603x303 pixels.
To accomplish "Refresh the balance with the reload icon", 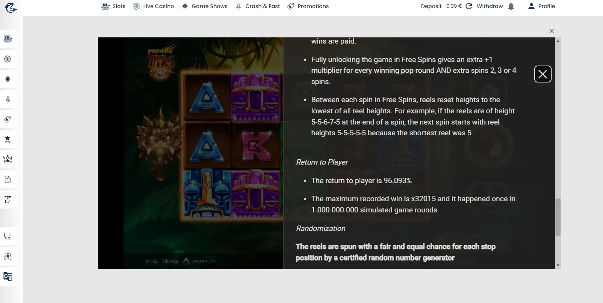I will click(x=469, y=6).
